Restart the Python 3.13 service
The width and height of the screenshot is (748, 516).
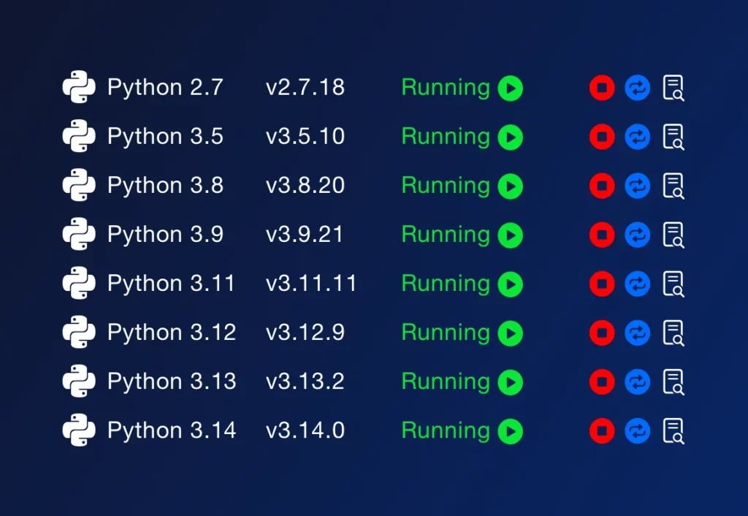coord(637,382)
